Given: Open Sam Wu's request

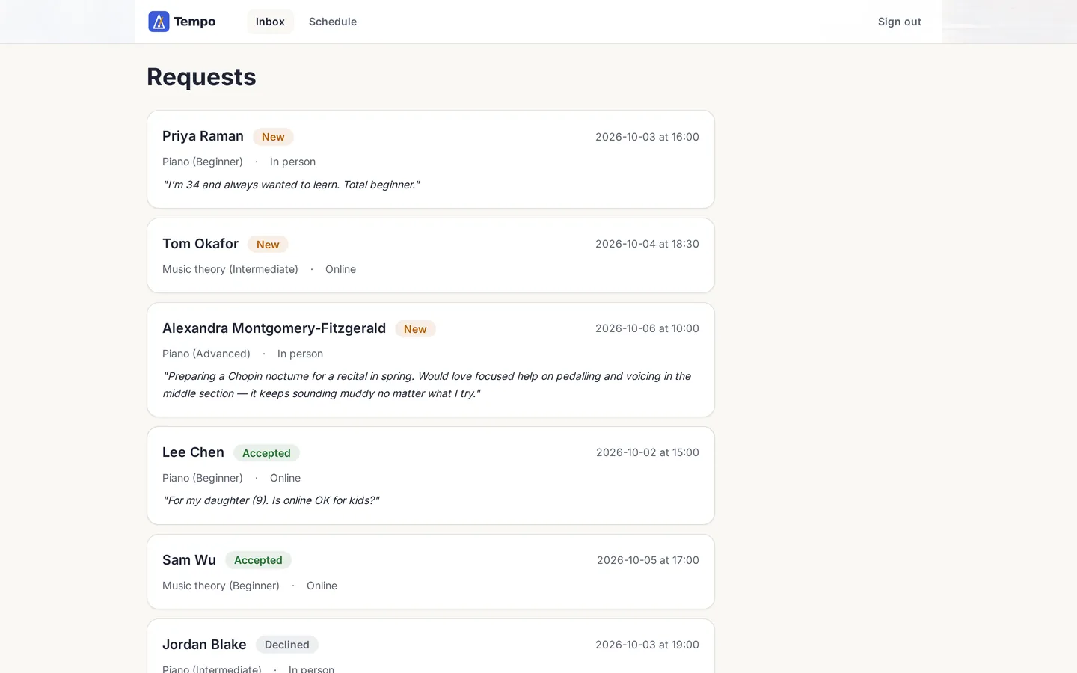Looking at the screenshot, I should coord(431,571).
